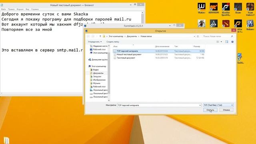Click the Forward arrow in the Open dialog
Image resolution: width=256 pixels, height=144 pixels.
point(93,36)
